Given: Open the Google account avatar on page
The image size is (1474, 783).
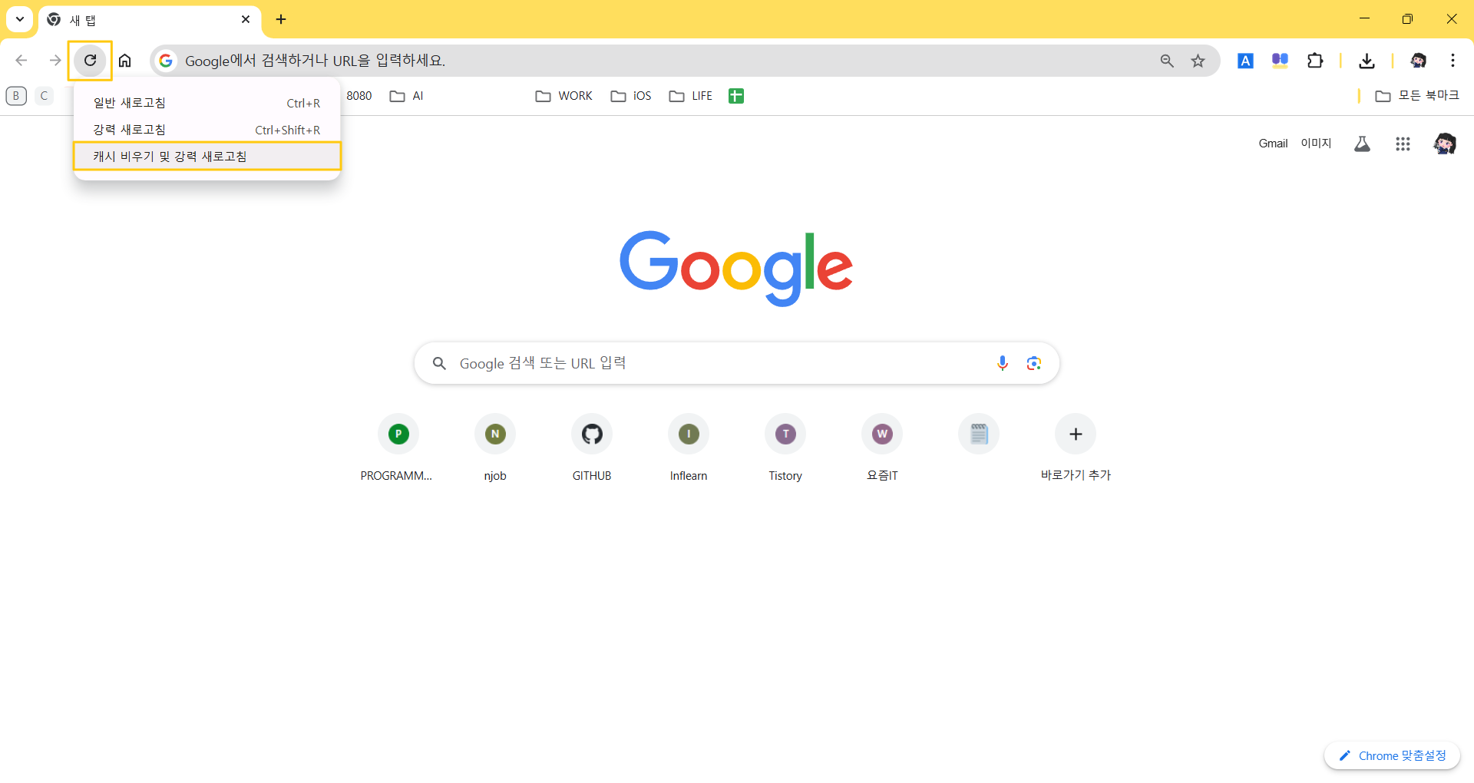Looking at the screenshot, I should click(1445, 144).
